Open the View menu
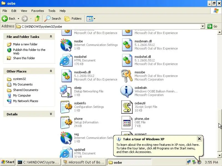Image resolution: width=222 pixels, height=166 pixels. pos(24,11)
